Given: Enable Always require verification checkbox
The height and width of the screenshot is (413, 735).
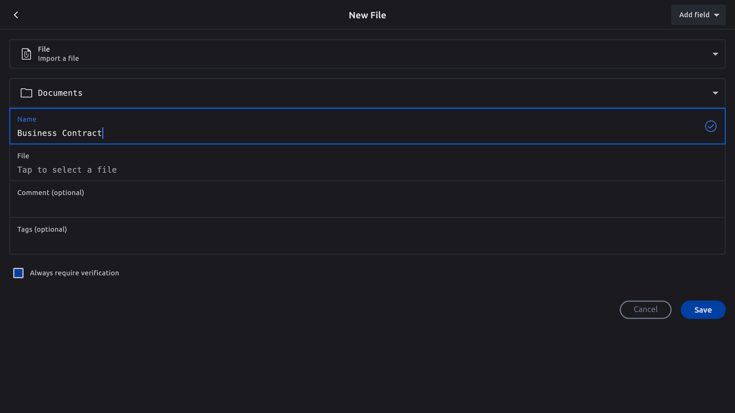Looking at the screenshot, I should (18, 273).
